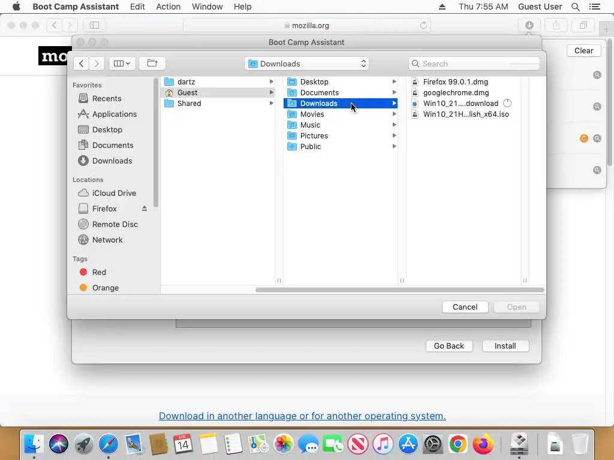
Task: Expand the Shared folder arrow
Action: tap(271, 103)
